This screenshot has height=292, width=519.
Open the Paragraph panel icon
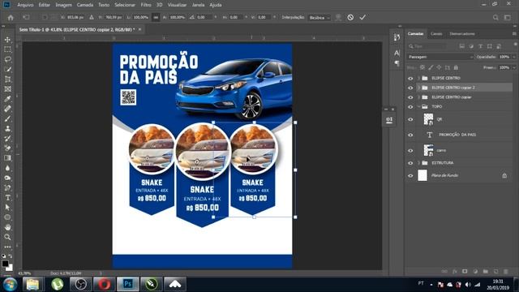click(x=397, y=63)
